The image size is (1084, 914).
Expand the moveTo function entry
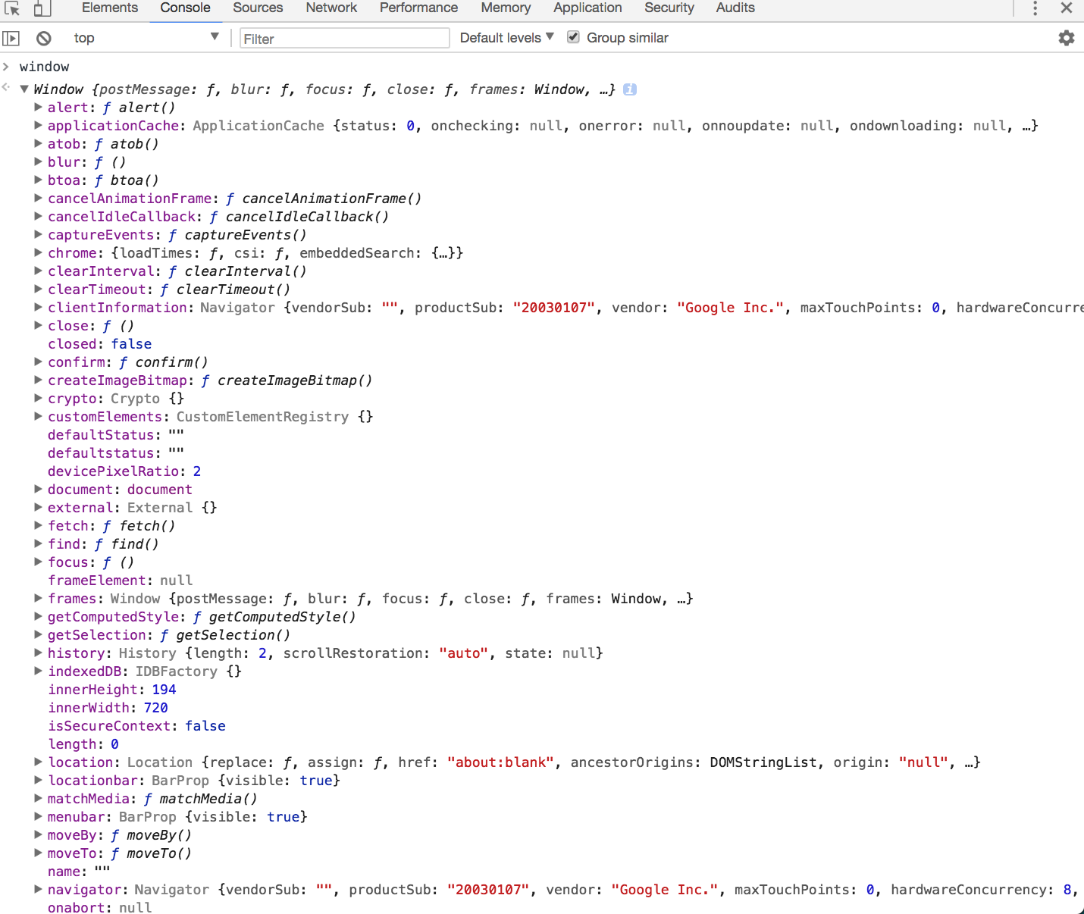[x=38, y=853]
